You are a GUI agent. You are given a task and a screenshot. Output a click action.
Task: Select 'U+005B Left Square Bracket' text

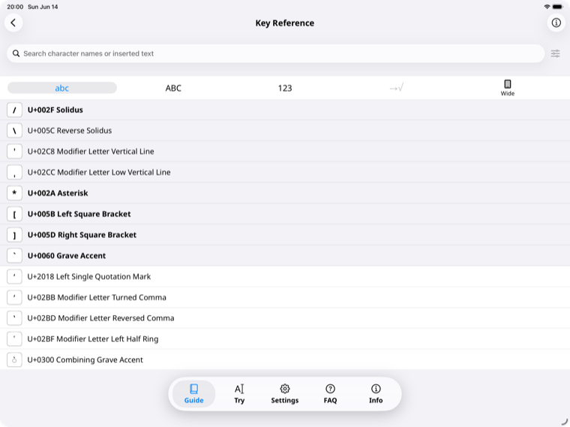pos(79,214)
